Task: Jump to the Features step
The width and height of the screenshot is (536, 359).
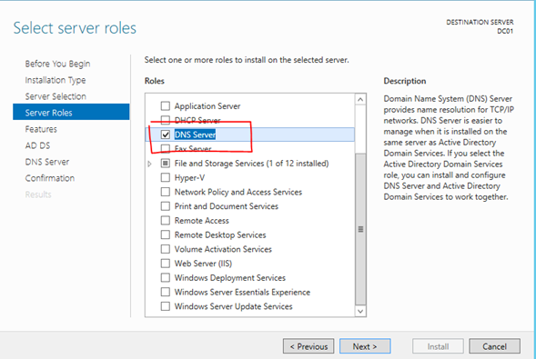Action: pos(41,129)
